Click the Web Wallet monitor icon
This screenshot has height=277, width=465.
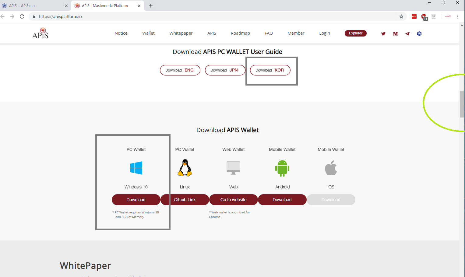234,168
